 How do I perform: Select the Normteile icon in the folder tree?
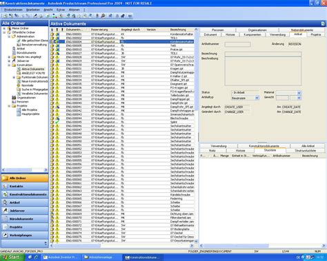(19, 85)
